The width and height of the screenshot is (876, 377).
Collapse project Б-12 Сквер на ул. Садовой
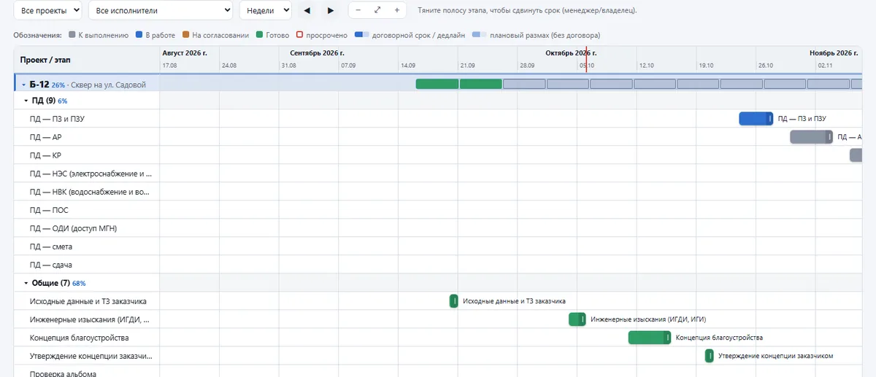point(23,85)
